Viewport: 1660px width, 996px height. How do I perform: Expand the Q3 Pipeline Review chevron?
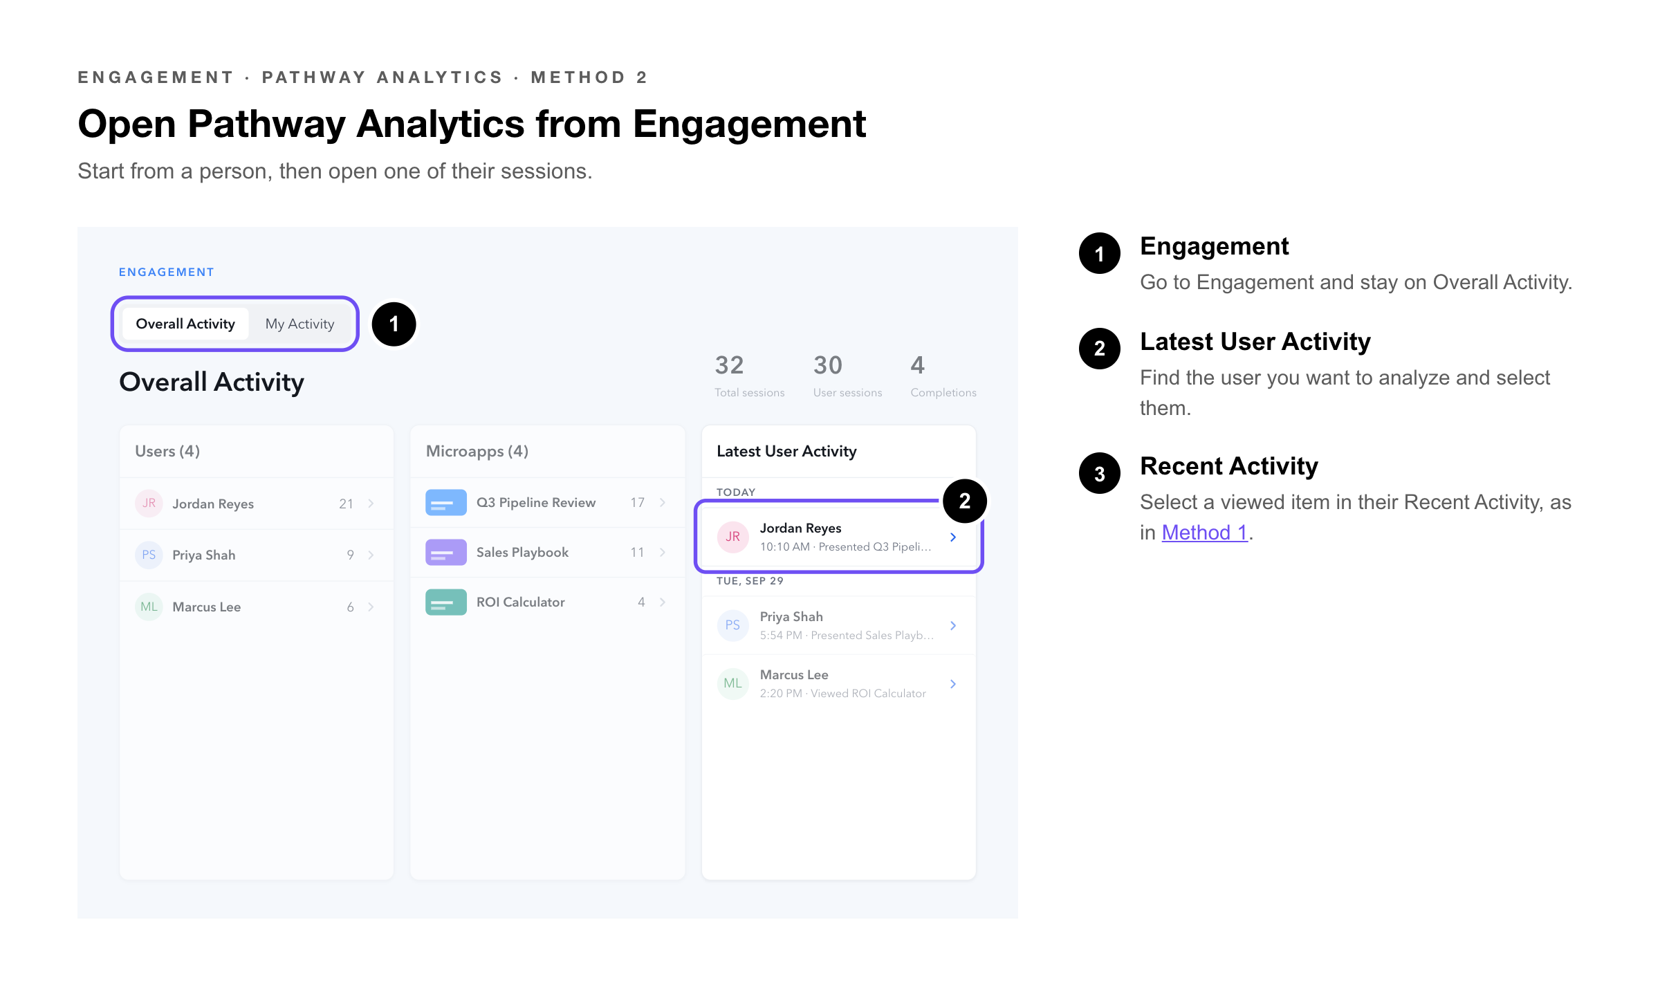[x=663, y=503]
